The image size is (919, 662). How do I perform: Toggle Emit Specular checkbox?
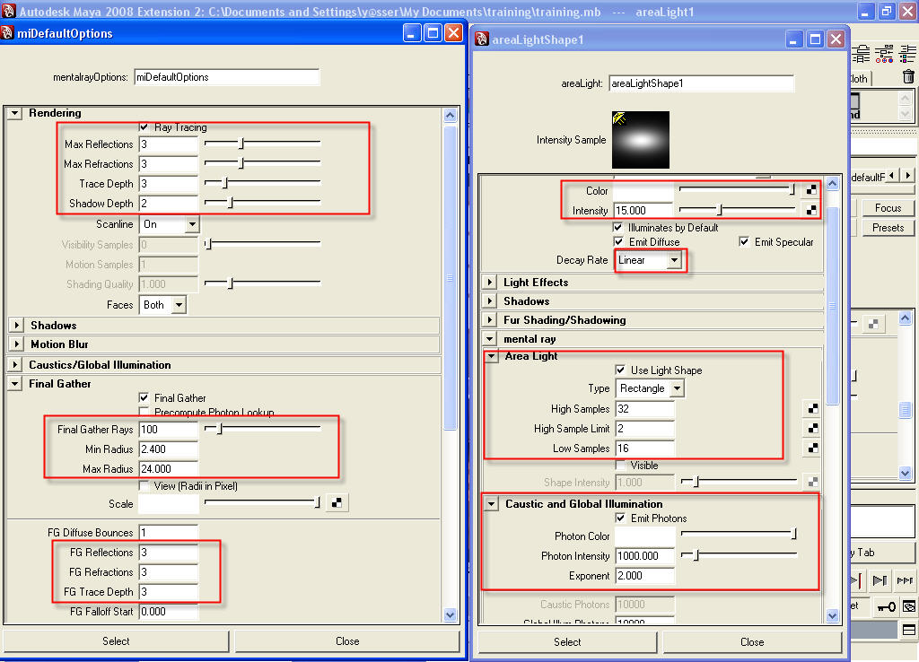[744, 241]
